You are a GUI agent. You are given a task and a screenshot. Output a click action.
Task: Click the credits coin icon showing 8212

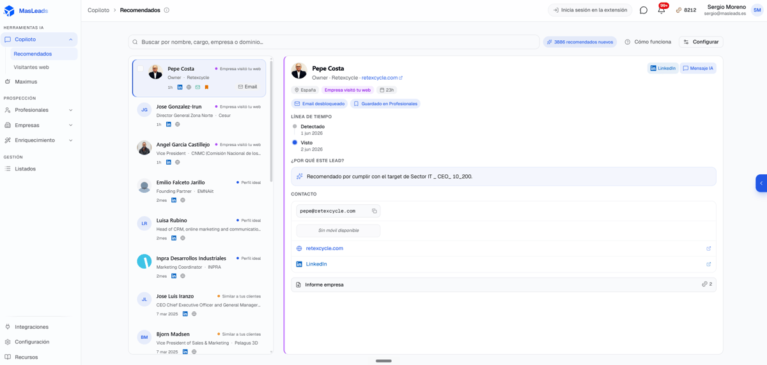pos(679,10)
